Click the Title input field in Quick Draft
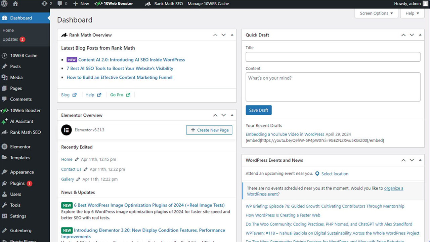Viewport: 430px width, 242px height. (x=333, y=56)
